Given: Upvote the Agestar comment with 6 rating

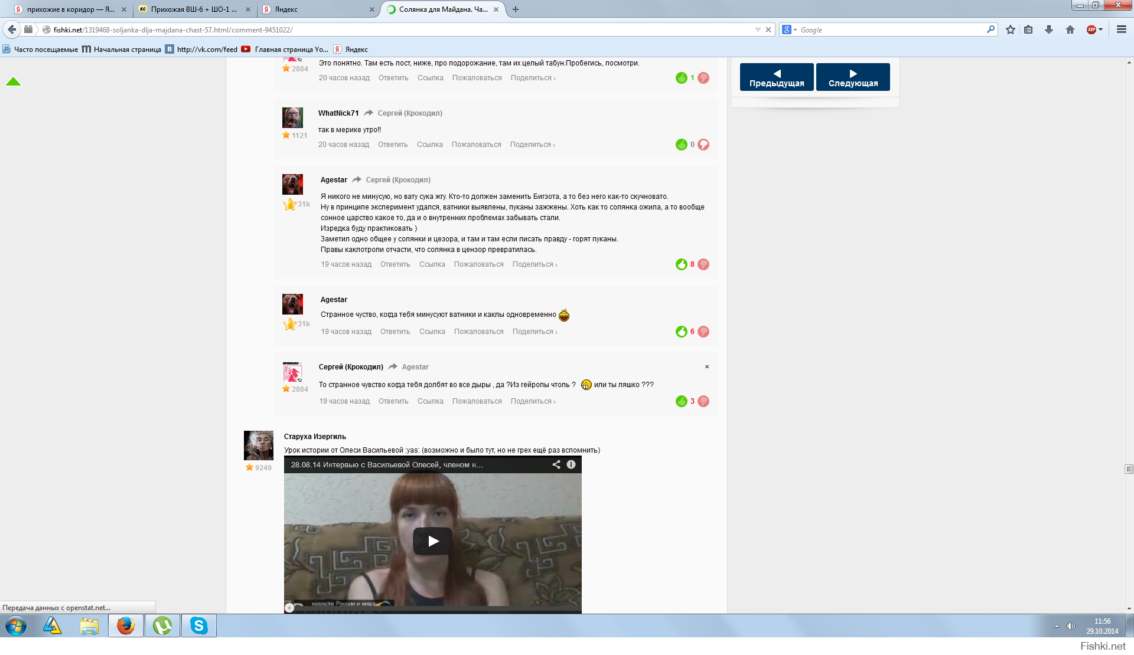Looking at the screenshot, I should (682, 332).
